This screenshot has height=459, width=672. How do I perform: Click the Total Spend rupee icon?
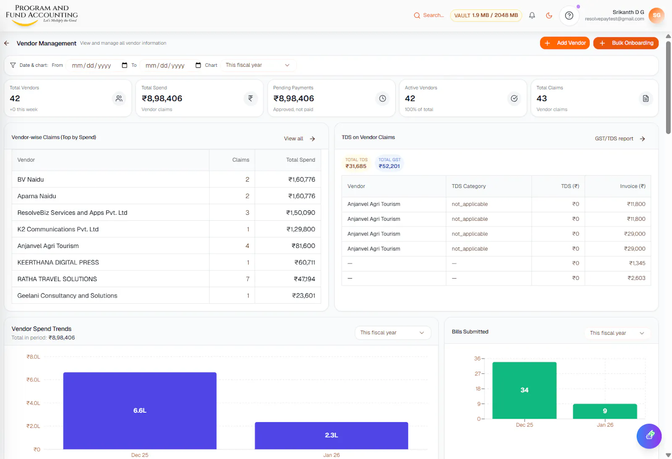click(x=251, y=99)
